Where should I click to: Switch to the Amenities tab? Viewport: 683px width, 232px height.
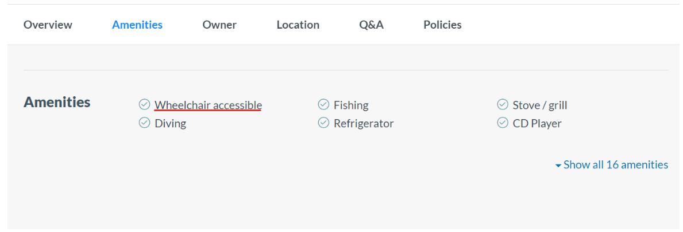137,25
